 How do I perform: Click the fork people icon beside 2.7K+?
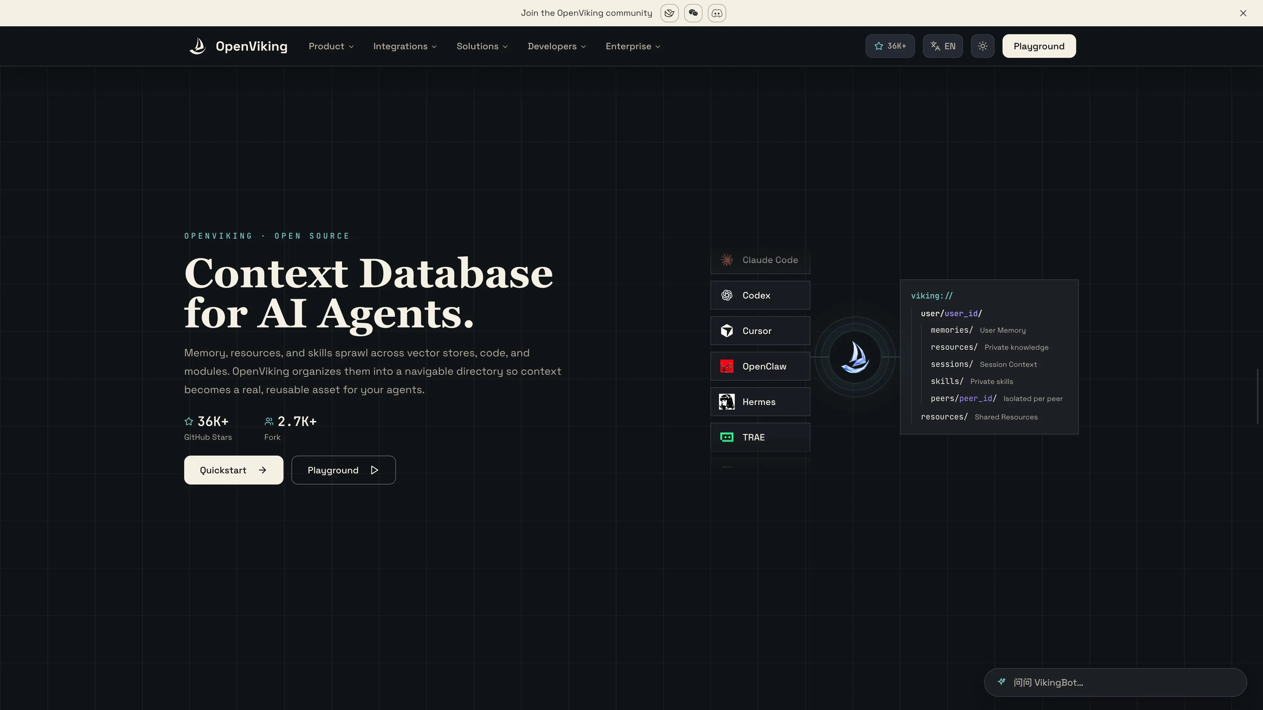point(269,421)
